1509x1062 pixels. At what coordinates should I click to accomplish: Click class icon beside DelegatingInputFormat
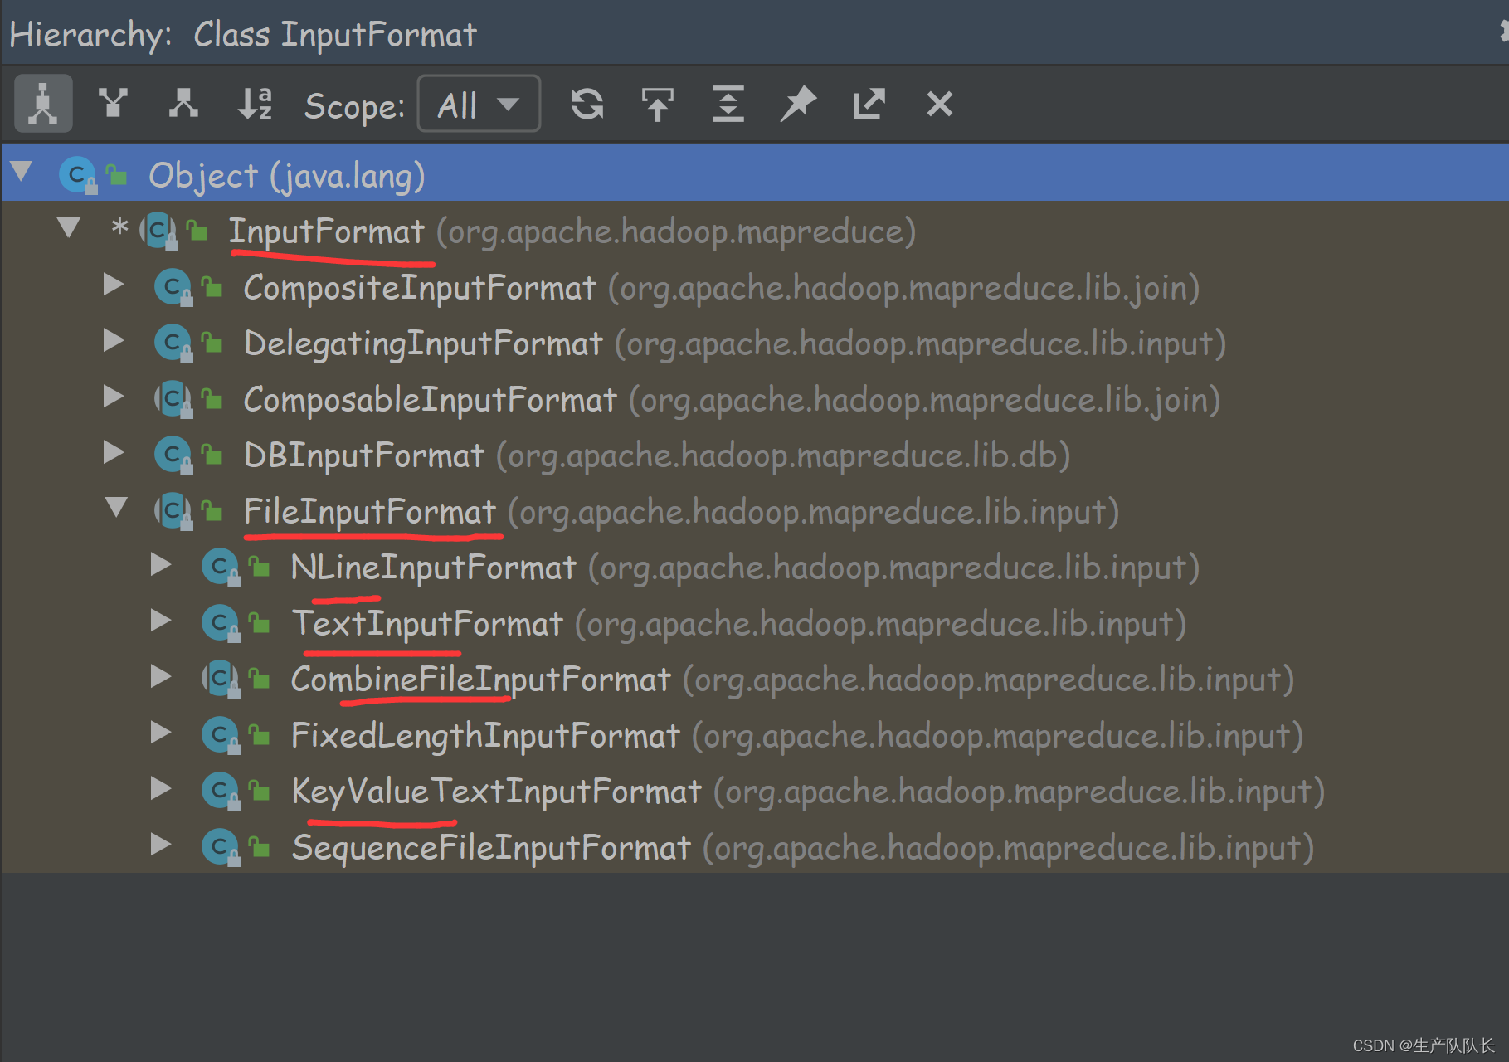173,343
